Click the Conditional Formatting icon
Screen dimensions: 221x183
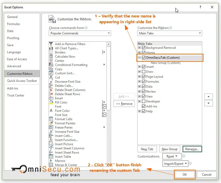[51, 65]
